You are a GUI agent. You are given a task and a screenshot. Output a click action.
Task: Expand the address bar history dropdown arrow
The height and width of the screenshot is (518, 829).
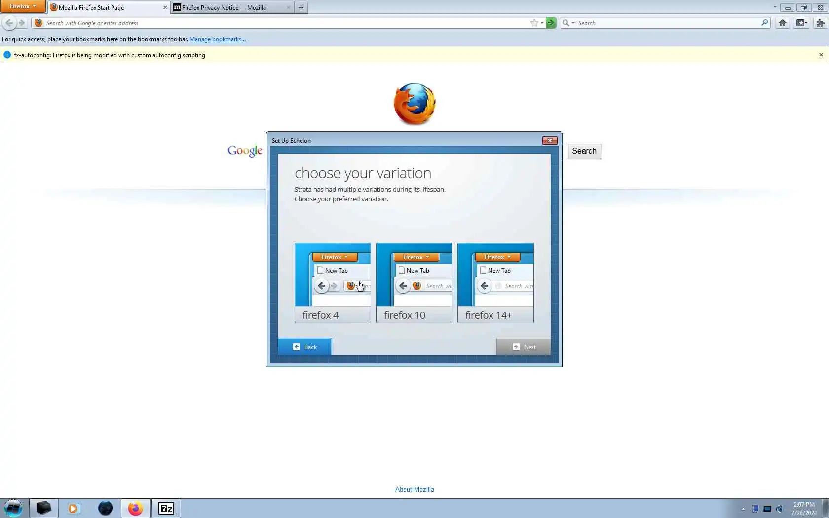coord(542,23)
